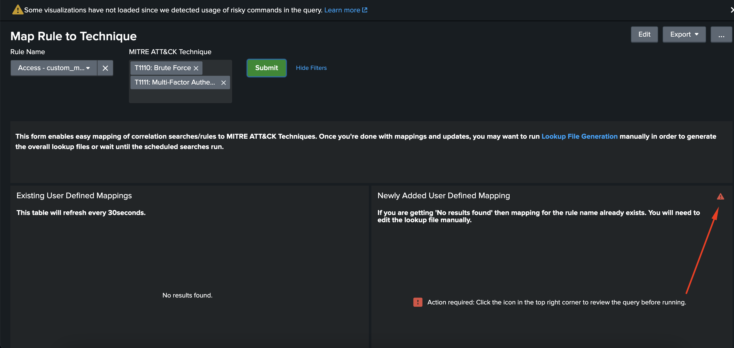Screen dimensions: 734x348
Task: Remove the T1110: Brute Force tag
Action: tap(196, 68)
